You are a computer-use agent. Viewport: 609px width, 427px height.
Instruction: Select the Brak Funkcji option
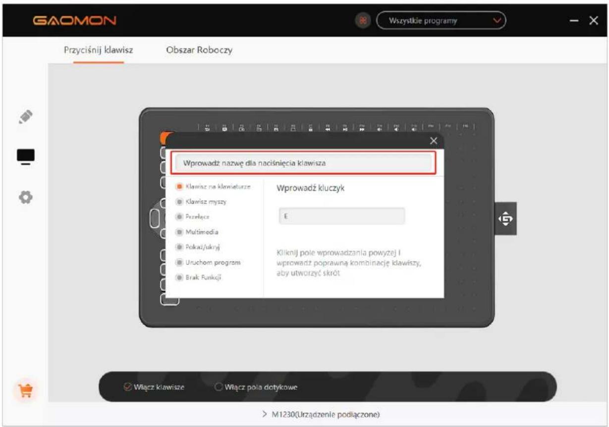199,277
